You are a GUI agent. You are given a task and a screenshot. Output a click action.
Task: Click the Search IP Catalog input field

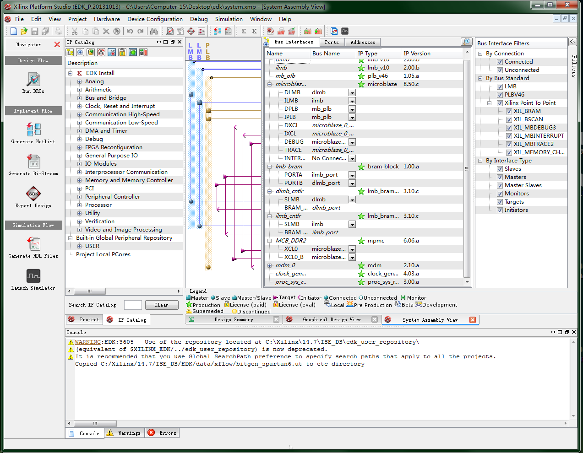pyautogui.click(x=133, y=305)
